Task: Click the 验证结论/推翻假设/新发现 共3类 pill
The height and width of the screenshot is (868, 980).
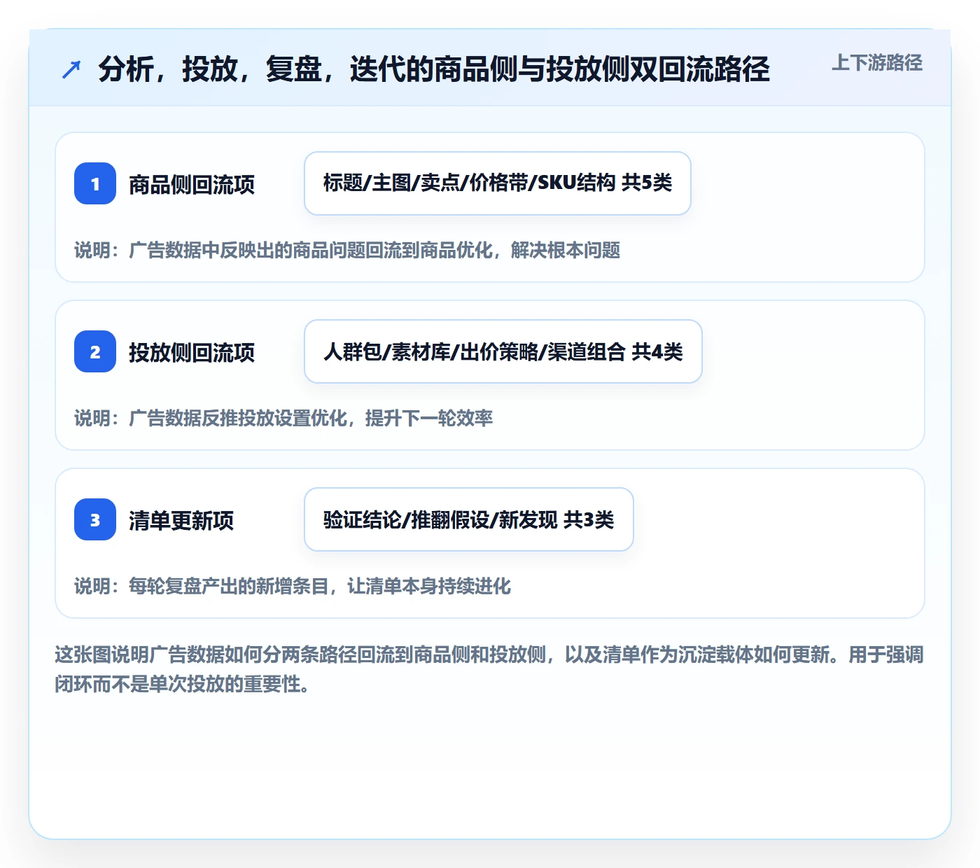Action: [x=469, y=519]
